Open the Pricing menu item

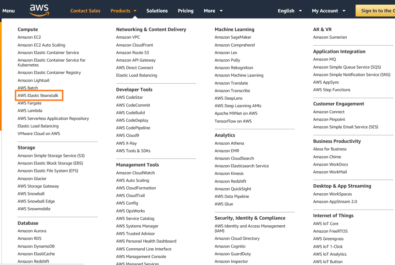coord(185,11)
